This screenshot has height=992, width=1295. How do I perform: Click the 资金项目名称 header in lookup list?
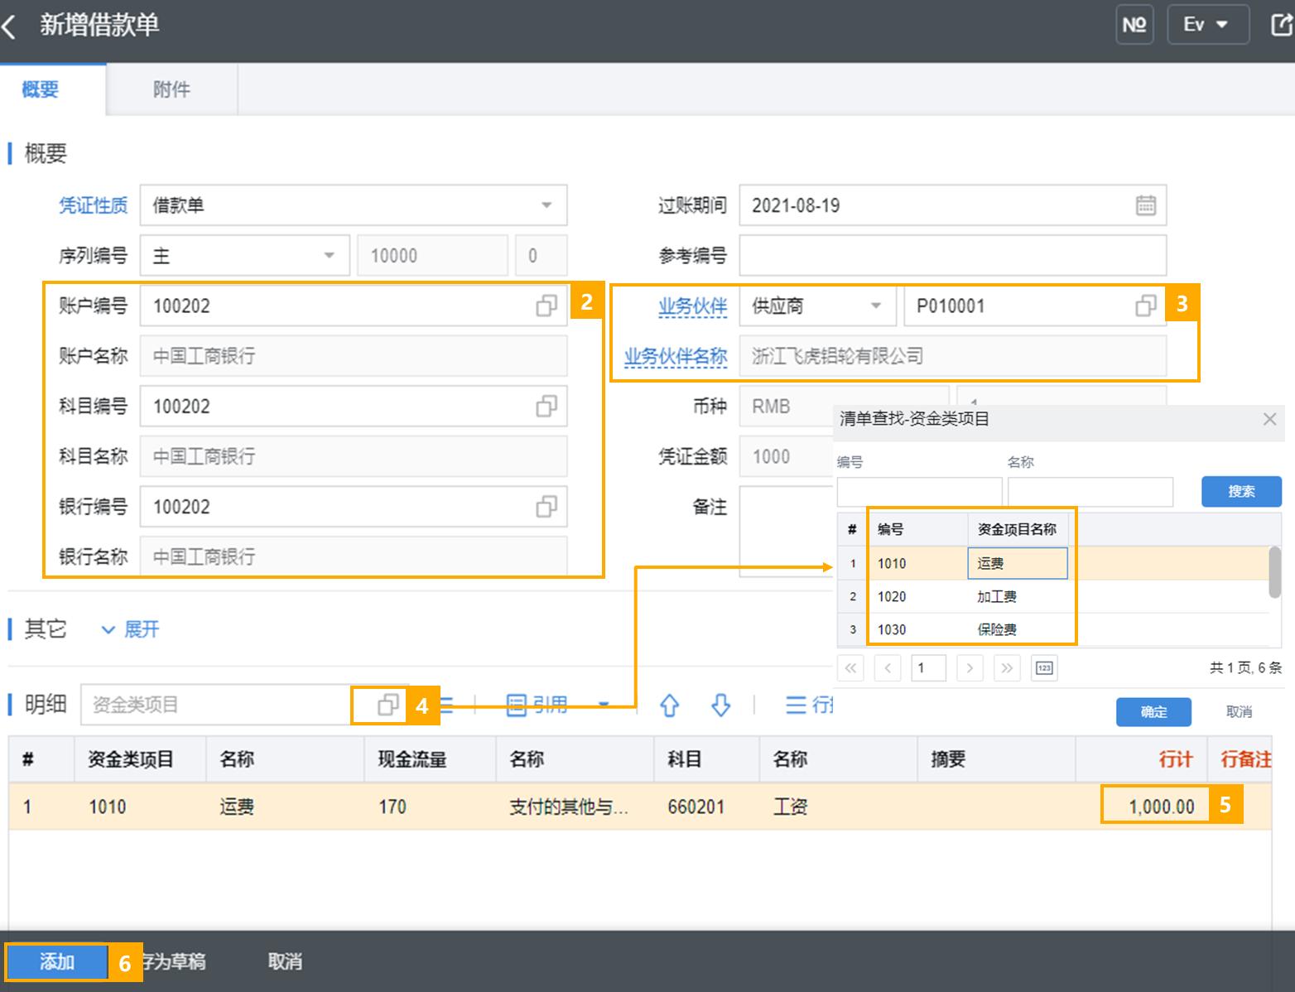tap(1017, 529)
